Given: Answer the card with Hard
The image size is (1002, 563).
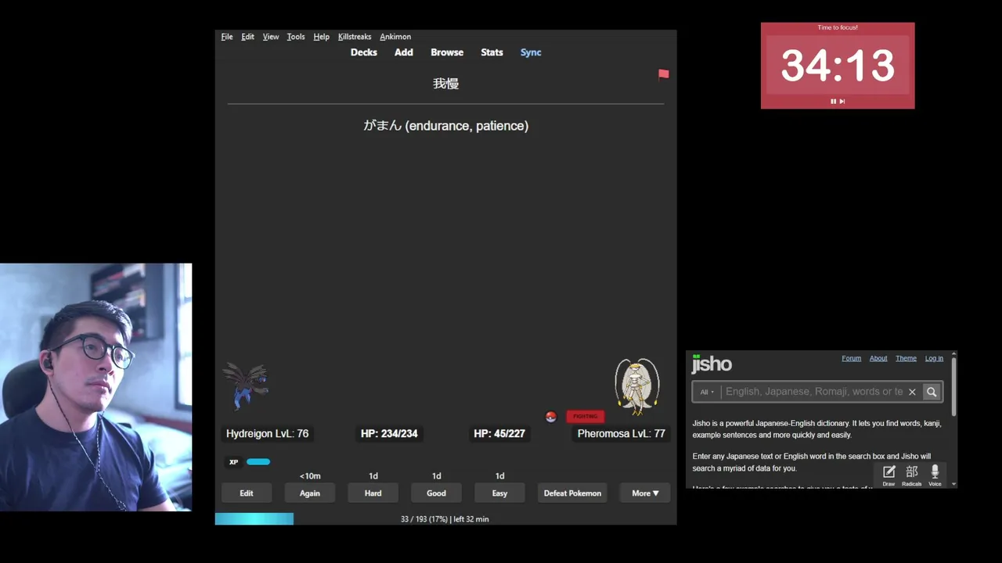Looking at the screenshot, I should (373, 493).
